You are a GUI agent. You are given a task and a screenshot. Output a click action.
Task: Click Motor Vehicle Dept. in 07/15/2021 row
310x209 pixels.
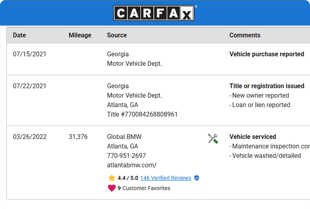(x=134, y=64)
